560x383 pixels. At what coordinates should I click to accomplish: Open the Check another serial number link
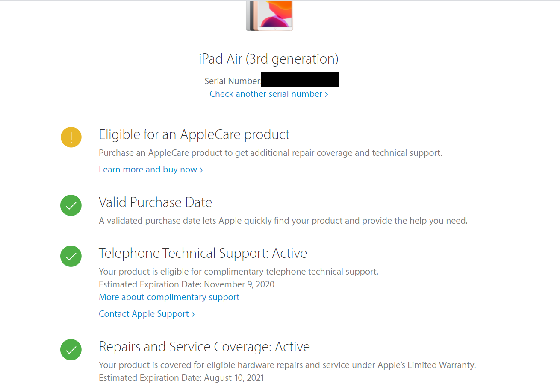click(269, 94)
